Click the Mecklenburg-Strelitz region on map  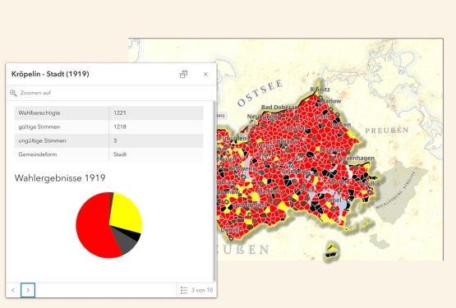point(400,192)
